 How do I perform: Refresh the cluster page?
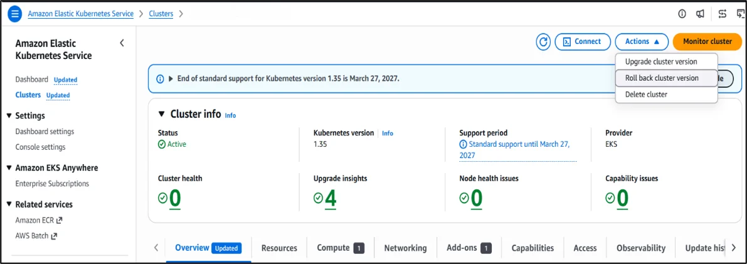543,42
